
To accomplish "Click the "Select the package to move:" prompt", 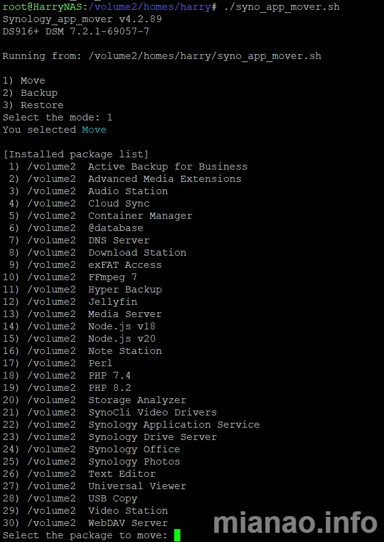I will pos(85,535).
